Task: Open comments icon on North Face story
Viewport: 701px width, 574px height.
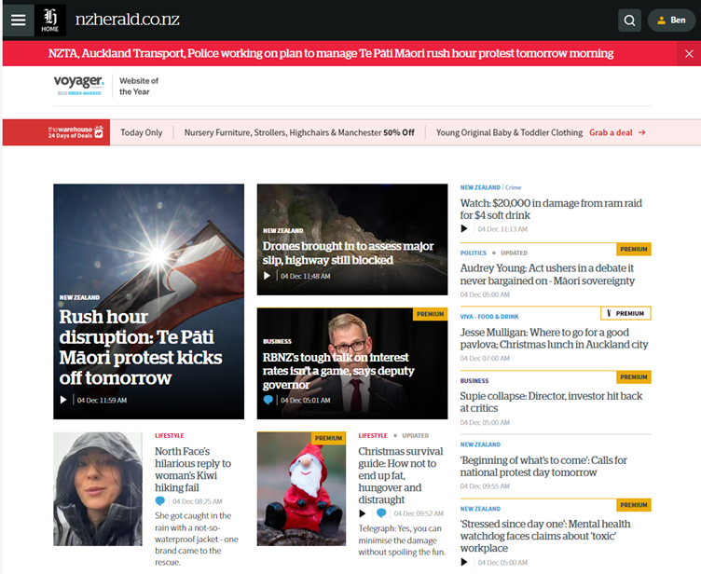Action: 160,501
